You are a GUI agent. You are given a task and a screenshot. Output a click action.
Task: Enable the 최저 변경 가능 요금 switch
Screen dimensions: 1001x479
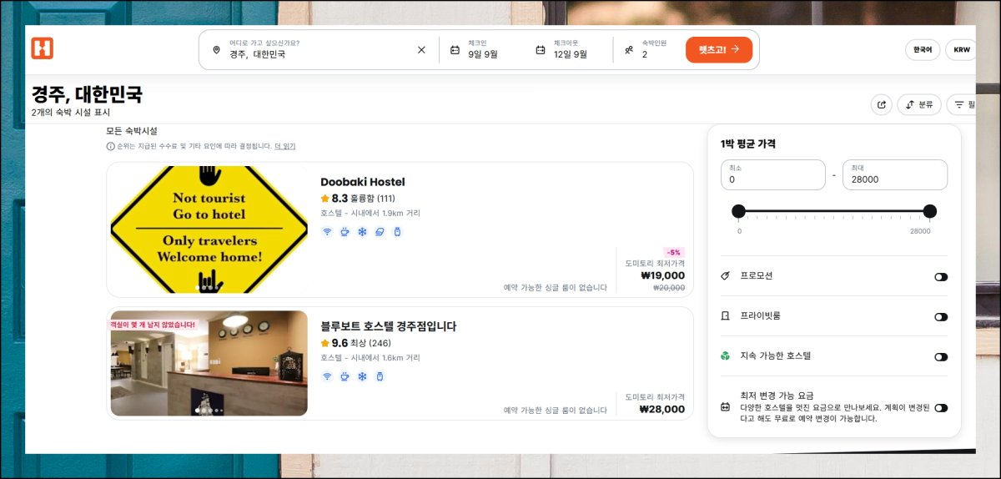click(941, 408)
